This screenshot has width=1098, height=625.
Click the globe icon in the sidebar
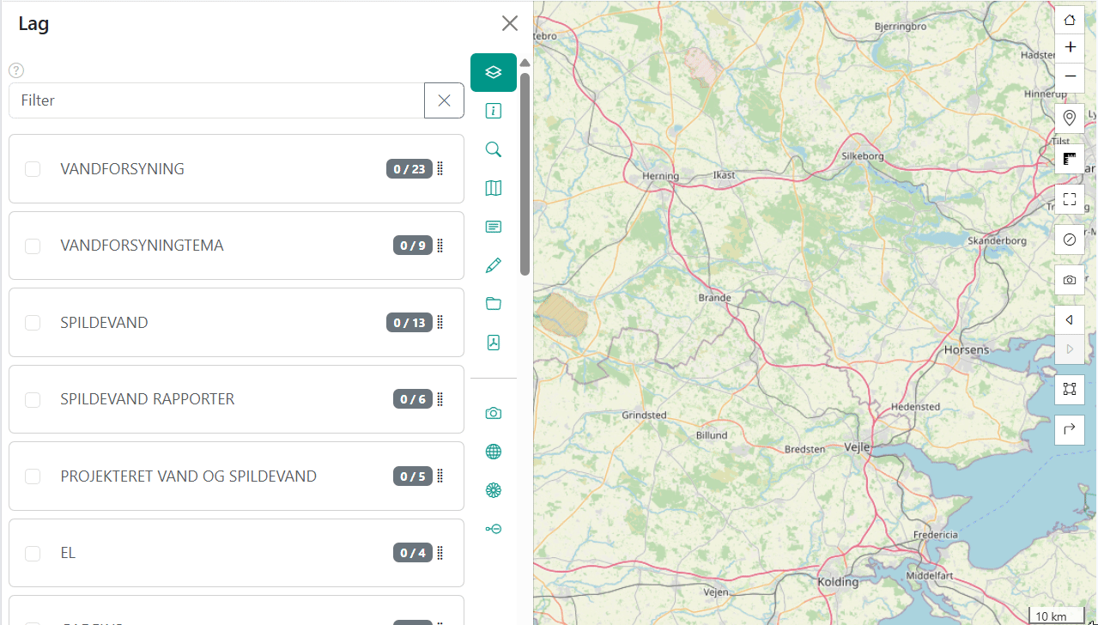click(x=493, y=452)
